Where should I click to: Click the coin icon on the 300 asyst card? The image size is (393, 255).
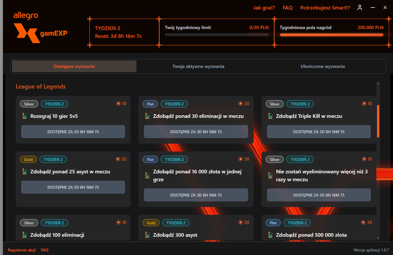tap(240, 222)
